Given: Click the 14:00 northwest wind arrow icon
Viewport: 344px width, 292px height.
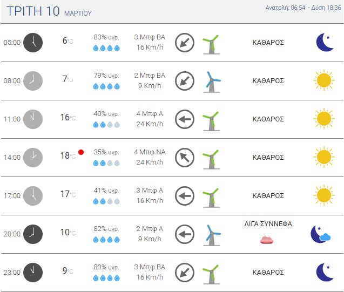Looking at the screenshot, I should tap(185, 158).
